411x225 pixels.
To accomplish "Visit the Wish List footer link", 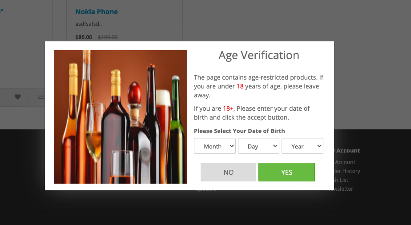I will (341, 180).
